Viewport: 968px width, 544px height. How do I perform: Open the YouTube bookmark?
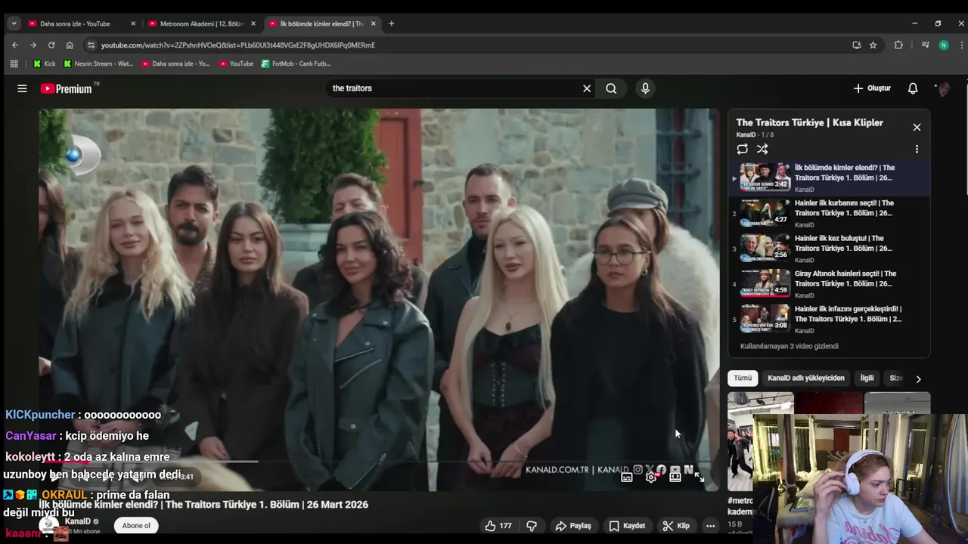click(236, 64)
